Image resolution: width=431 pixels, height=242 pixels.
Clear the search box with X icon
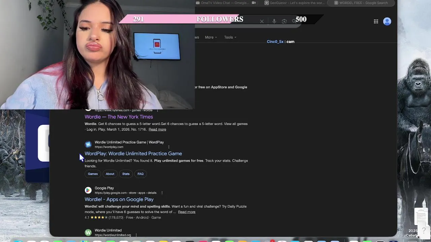pos(262,22)
